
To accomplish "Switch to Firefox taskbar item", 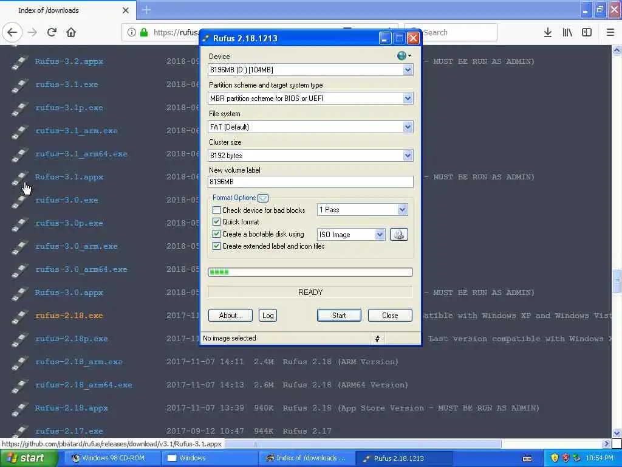I will click(x=306, y=458).
